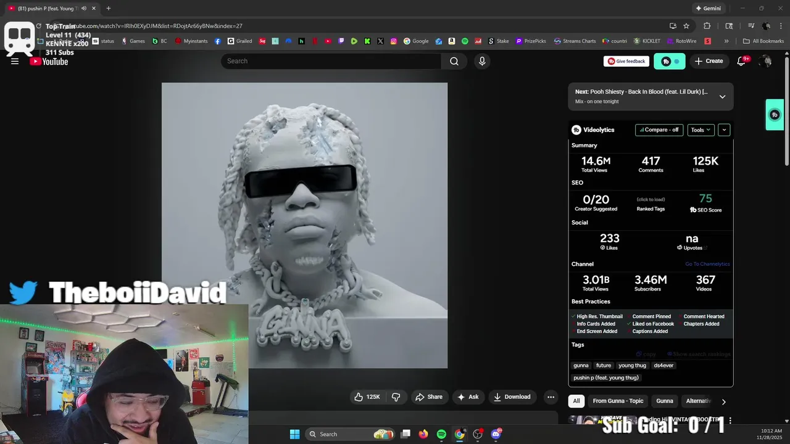Viewport: 790px width, 444px height.
Task: Download the video
Action: tap(512, 397)
